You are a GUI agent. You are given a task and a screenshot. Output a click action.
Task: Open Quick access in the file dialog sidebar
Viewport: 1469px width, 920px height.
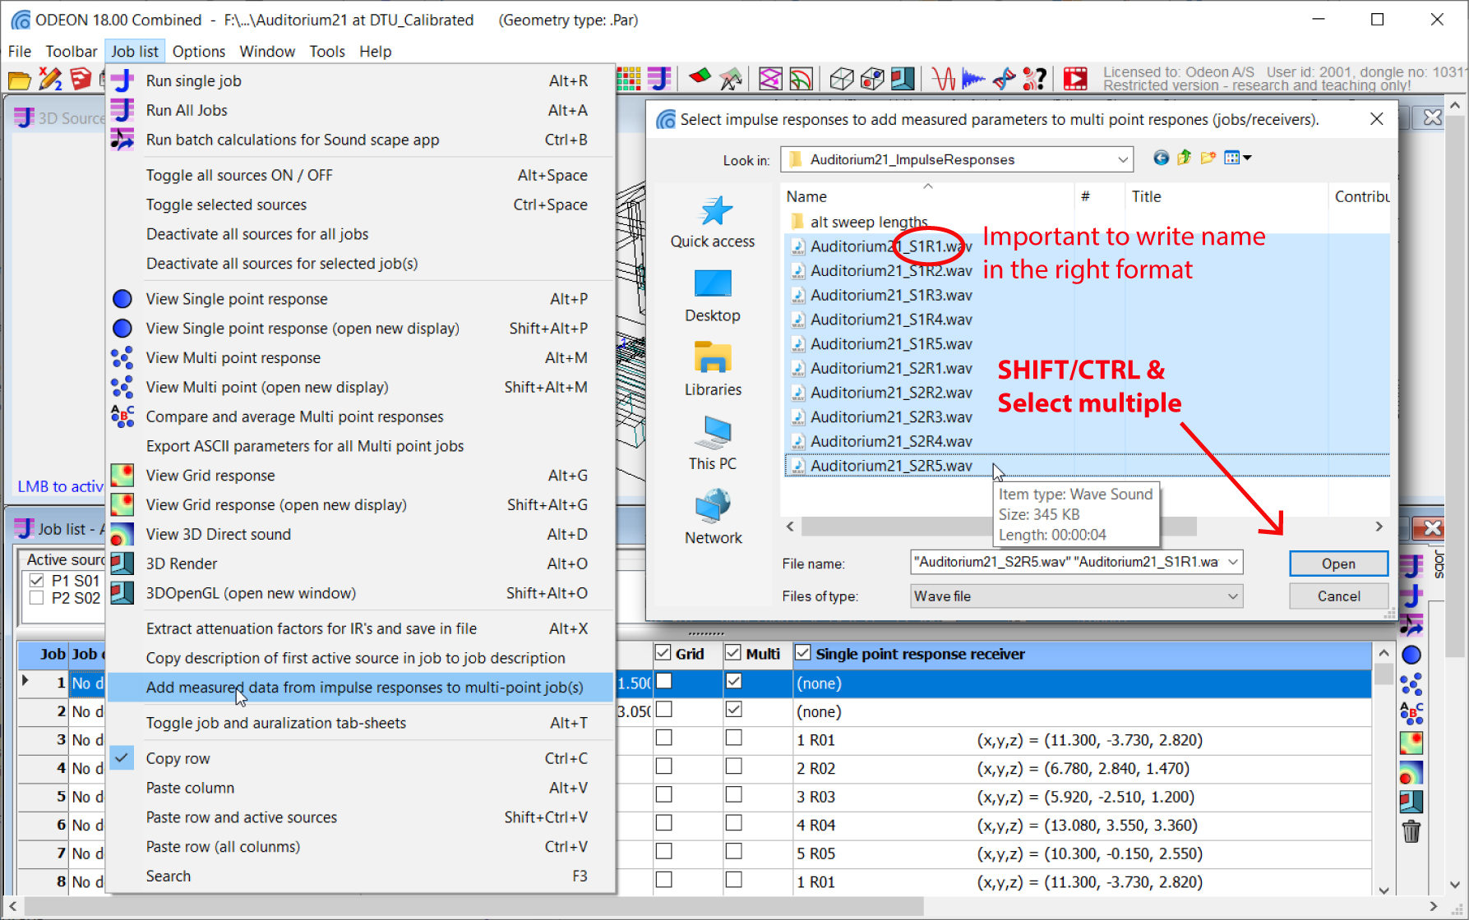[713, 222]
